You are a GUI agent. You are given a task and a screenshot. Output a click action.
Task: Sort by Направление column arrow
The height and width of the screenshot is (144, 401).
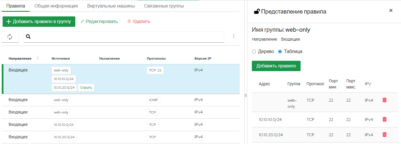(38, 58)
